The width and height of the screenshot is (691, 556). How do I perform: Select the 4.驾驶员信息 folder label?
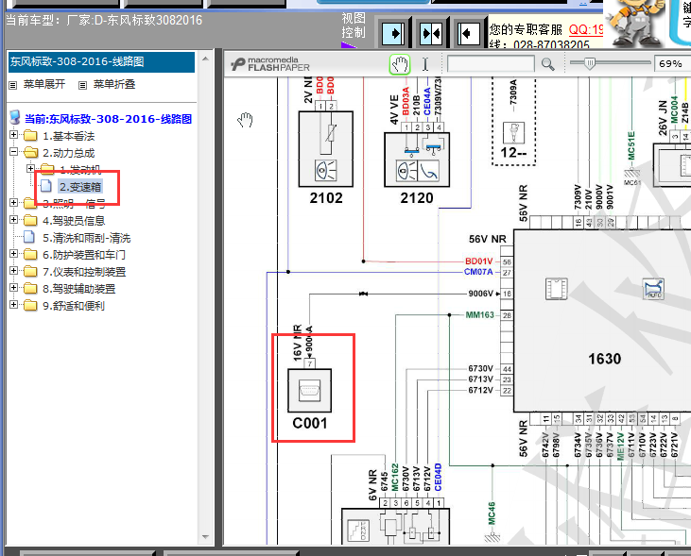[x=74, y=221]
